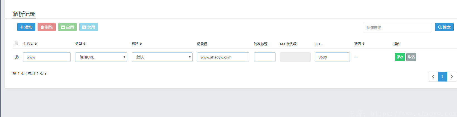The image size is (457, 117).
Task: Sort by 线路 column arrows
Action: pyautogui.click(x=141, y=44)
